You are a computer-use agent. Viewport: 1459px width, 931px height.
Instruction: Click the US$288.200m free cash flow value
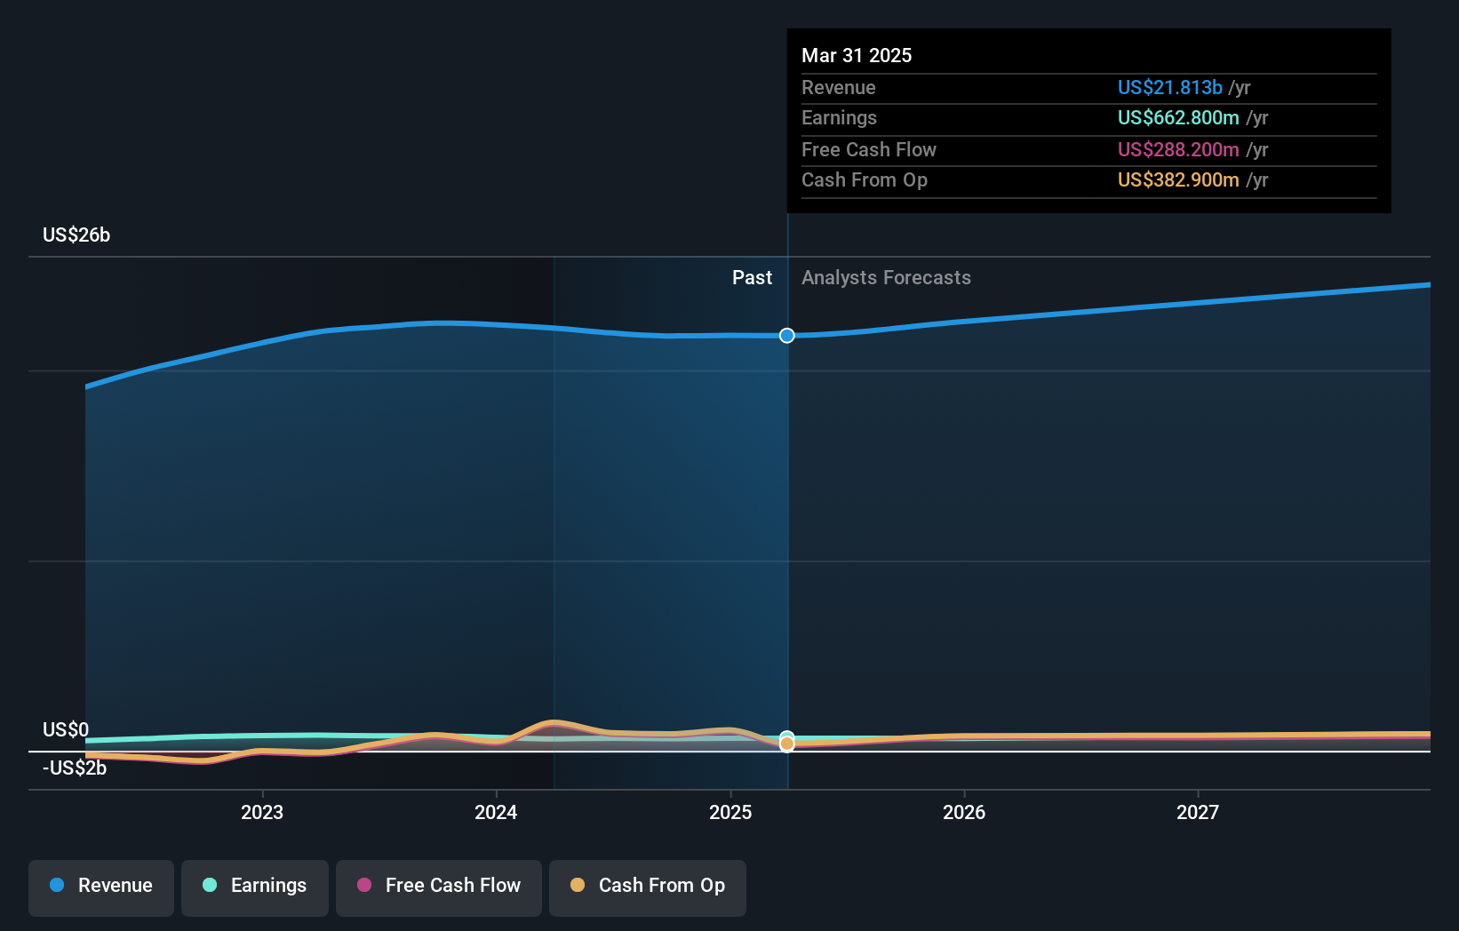click(x=1178, y=149)
